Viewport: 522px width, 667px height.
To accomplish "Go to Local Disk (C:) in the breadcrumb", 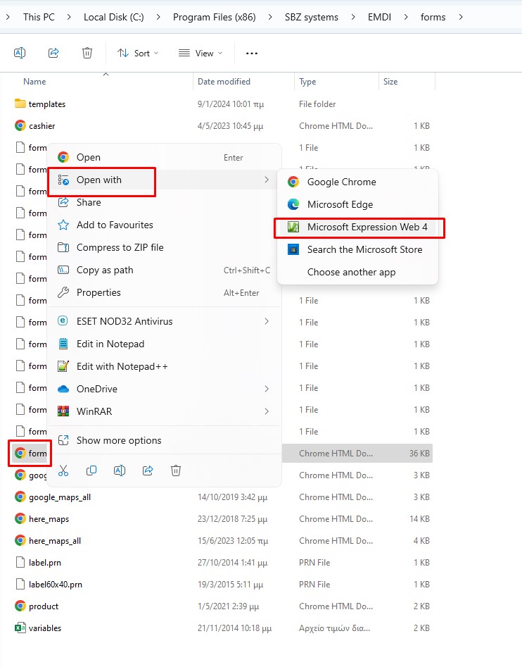I will 114,17.
